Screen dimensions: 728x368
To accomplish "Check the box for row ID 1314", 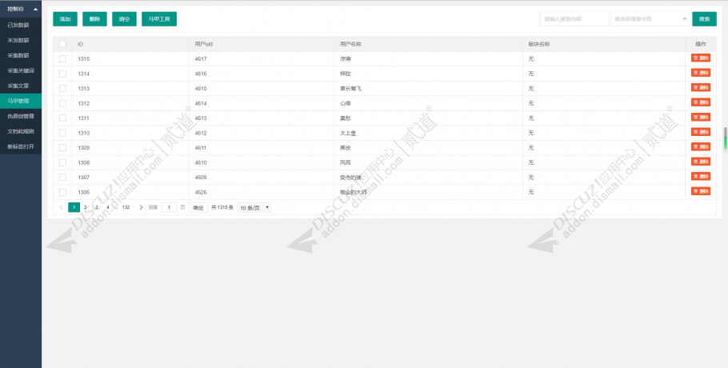I will point(62,74).
